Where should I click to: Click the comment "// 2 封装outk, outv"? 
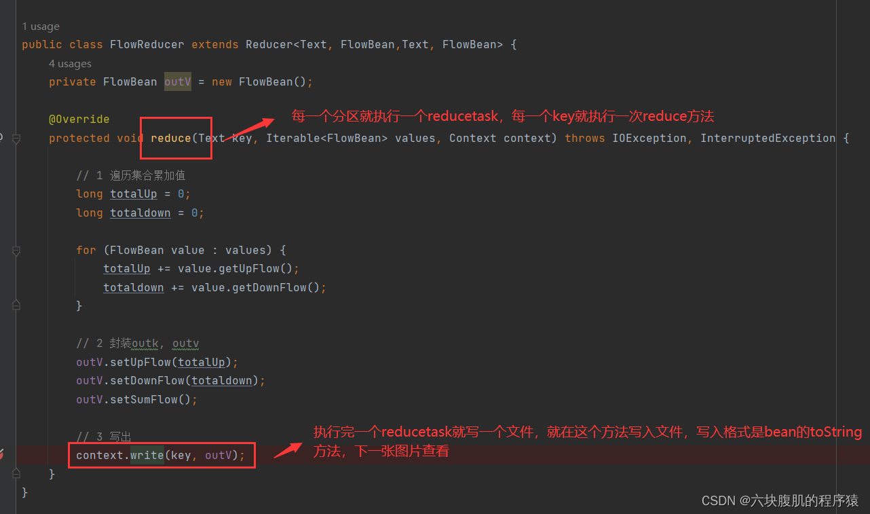click(138, 344)
